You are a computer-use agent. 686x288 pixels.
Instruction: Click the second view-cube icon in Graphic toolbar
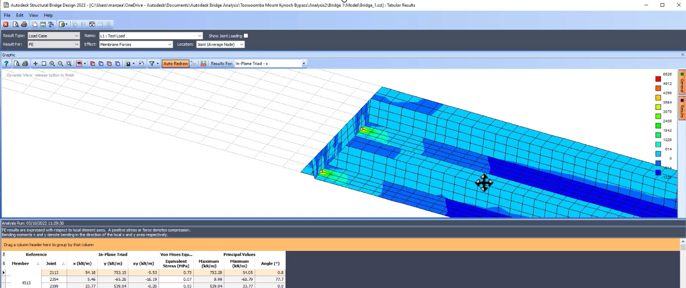pos(101,63)
